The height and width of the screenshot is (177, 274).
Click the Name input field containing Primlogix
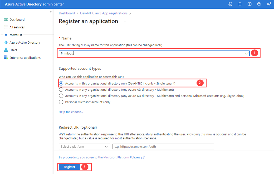(154, 53)
